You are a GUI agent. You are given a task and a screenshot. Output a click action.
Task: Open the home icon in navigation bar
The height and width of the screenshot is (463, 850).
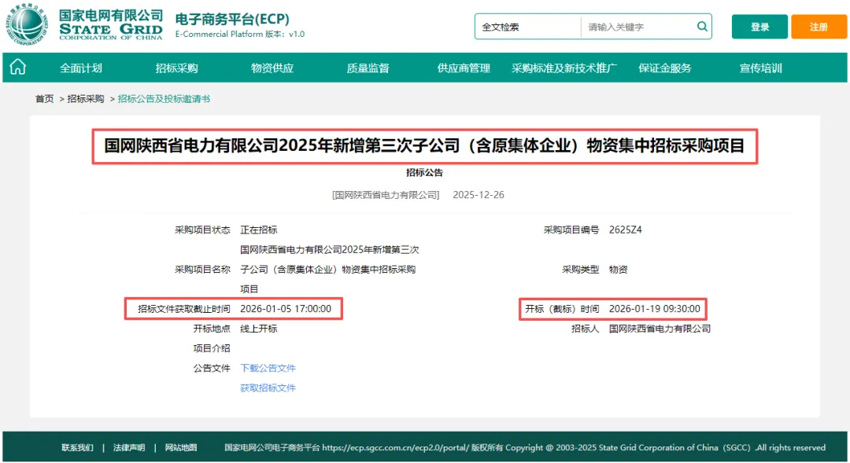pyautogui.click(x=18, y=67)
